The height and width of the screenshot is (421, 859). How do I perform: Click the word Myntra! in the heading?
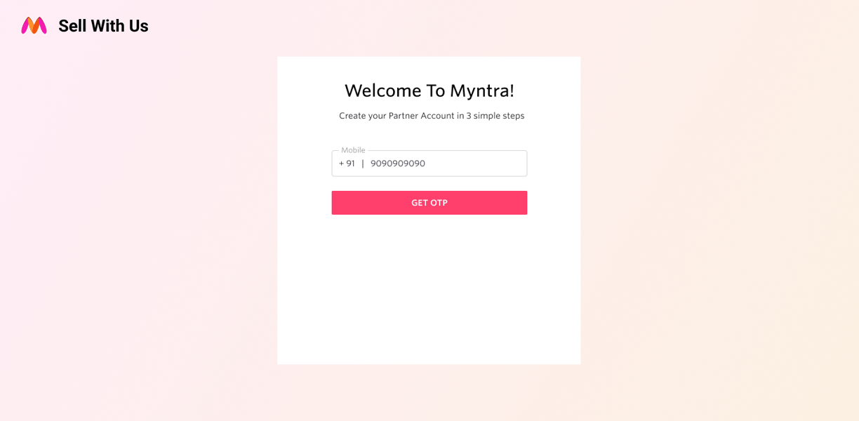tap(482, 91)
